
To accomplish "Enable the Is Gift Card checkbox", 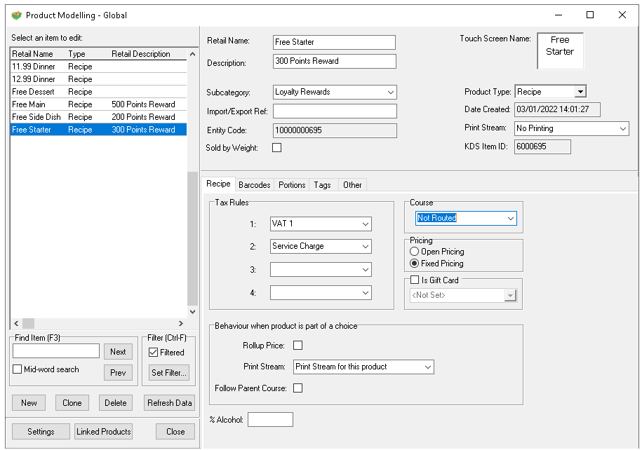I will coord(415,280).
